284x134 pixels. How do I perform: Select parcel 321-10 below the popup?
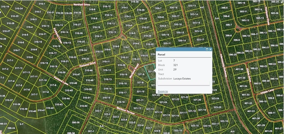pyautogui.click(x=141, y=92)
